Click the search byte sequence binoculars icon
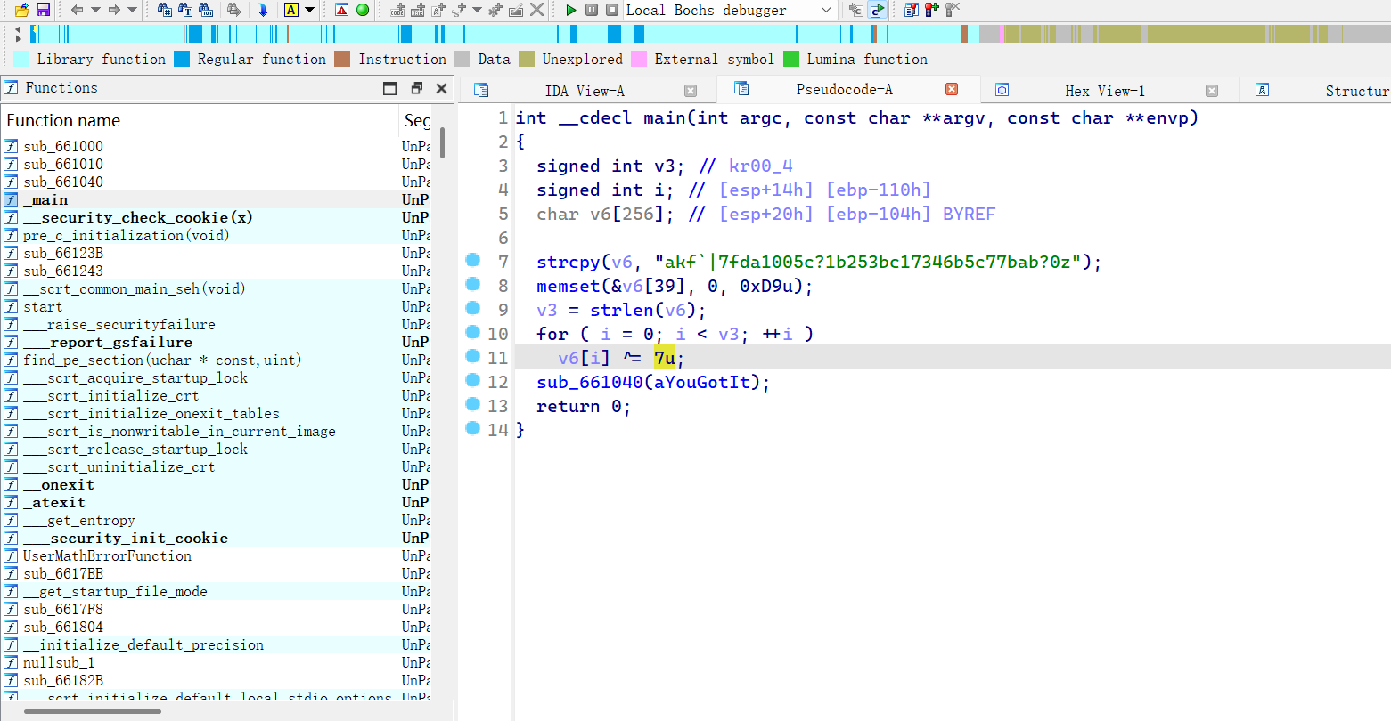The image size is (1391, 721). pyautogui.click(x=206, y=10)
